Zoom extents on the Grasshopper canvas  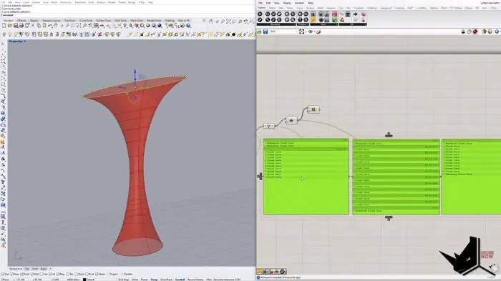301,31
